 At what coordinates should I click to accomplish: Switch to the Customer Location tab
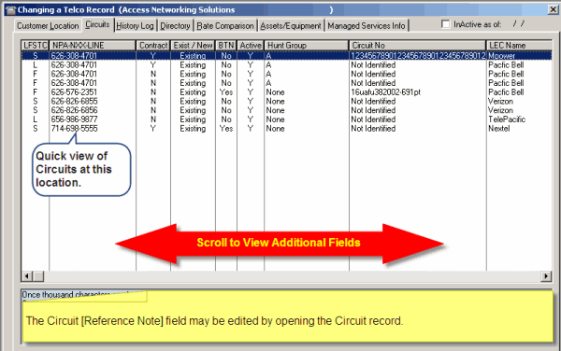click(x=48, y=26)
